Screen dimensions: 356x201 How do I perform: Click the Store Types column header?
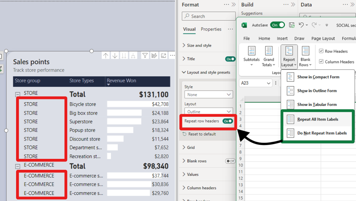pos(81,81)
